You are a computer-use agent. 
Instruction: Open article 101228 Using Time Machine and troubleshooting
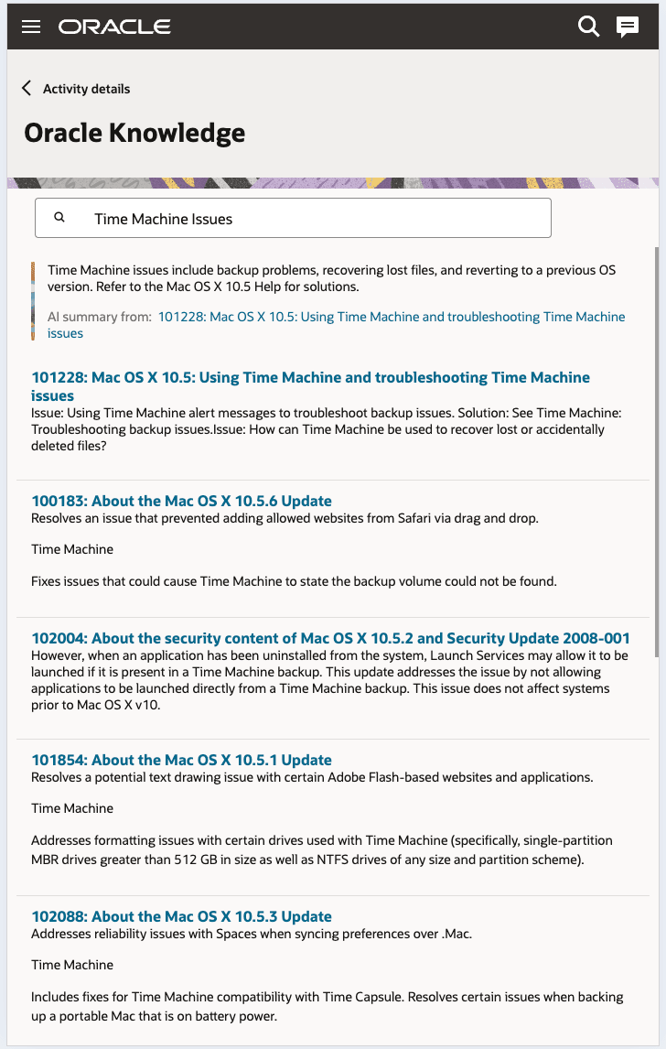pyautogui.click(x=310, y=386)
